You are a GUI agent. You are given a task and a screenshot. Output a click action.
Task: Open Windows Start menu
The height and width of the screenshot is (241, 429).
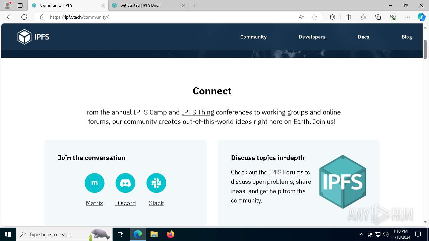coord(8,234)
